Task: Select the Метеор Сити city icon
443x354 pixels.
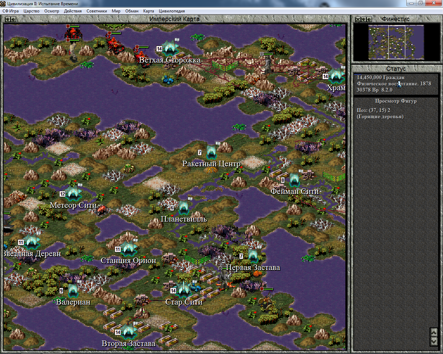Action: (73, 193)
